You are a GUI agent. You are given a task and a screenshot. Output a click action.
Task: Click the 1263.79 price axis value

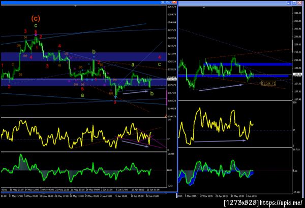click(x=172, y=7)
